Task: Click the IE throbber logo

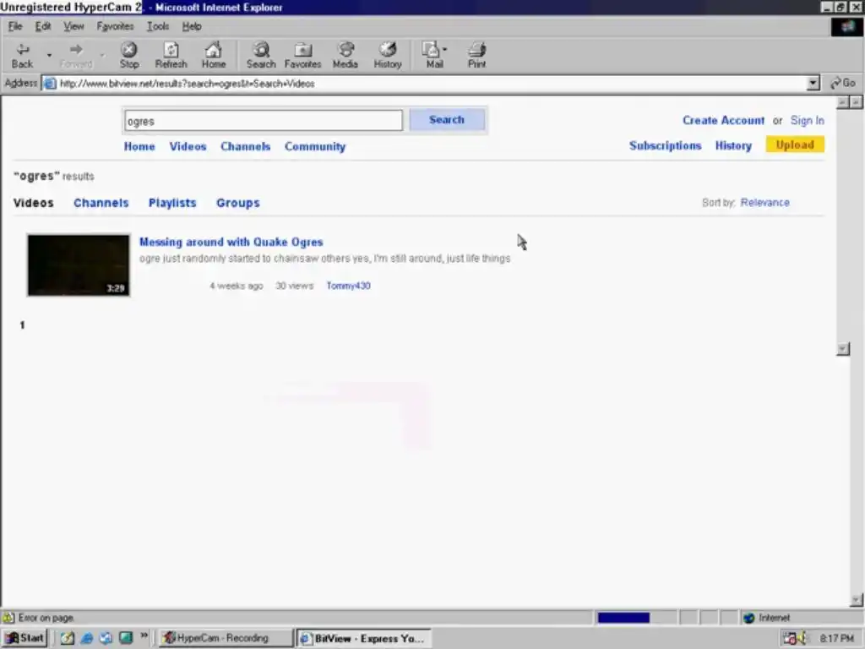Action: pos(846,26)
